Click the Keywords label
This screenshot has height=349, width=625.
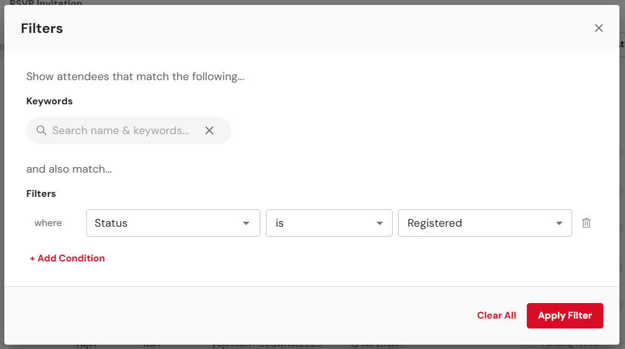[50, 101]
